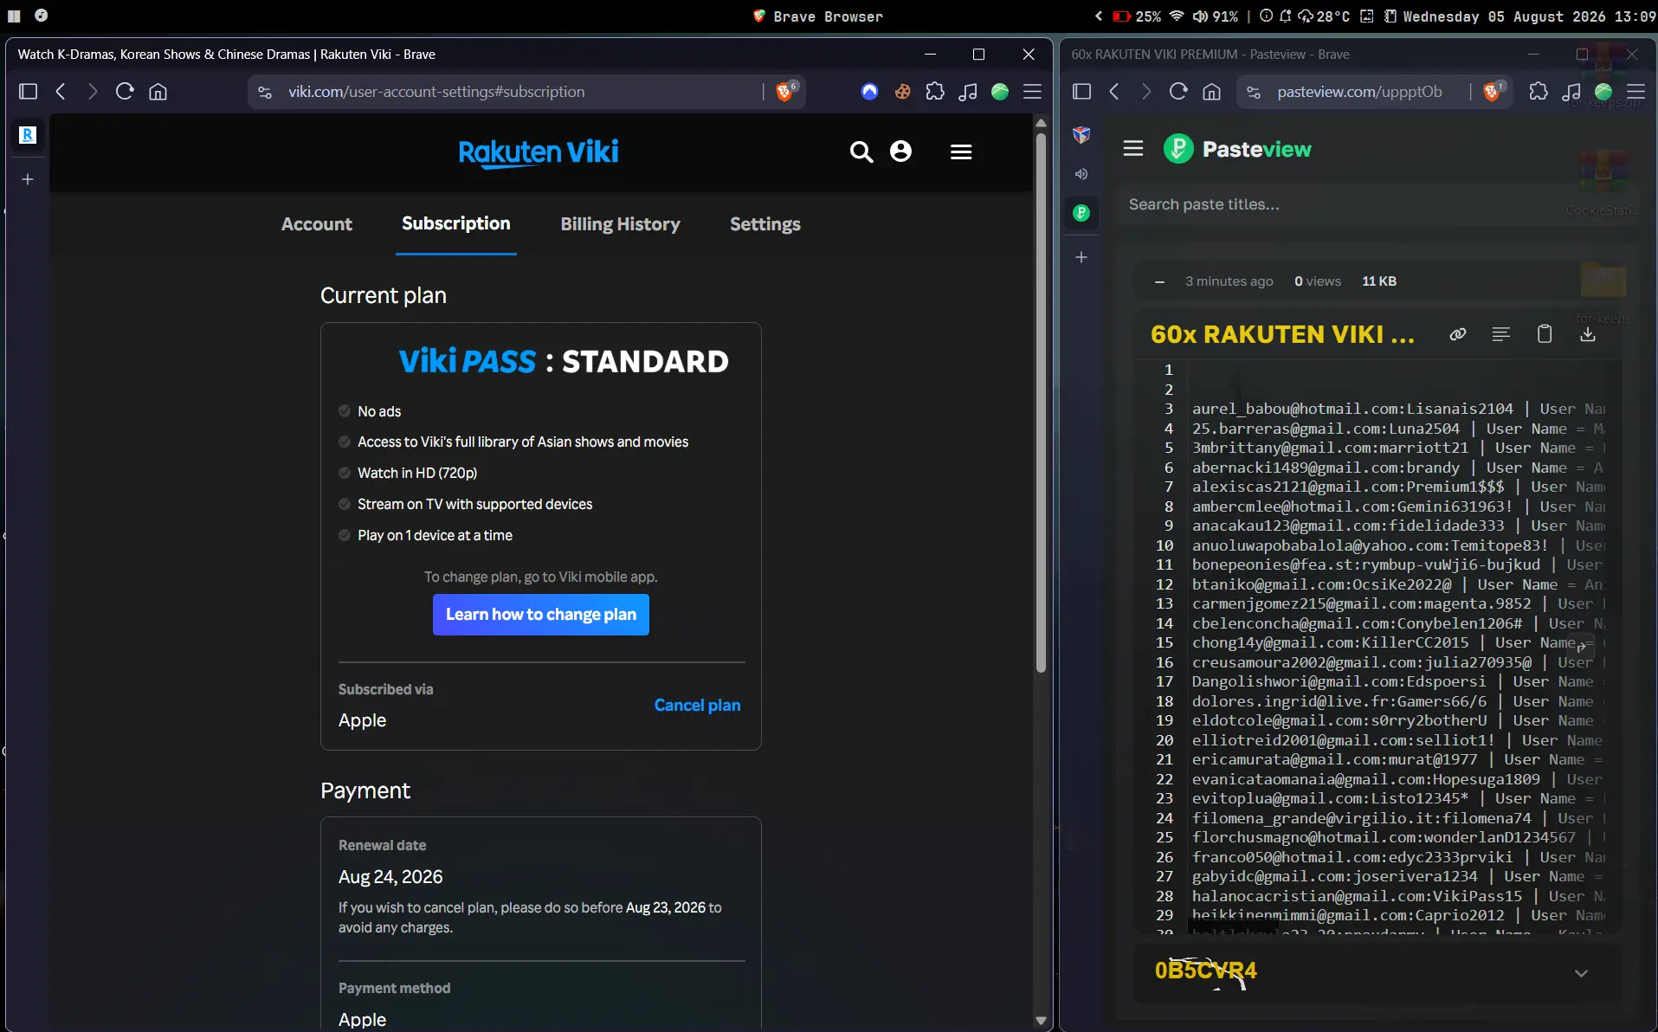This screenshot has height=1032, width=1658.
Task: Click the scrollbar up arrow in Viki window
Action: pyautogui.click(x=1041, y=124)
